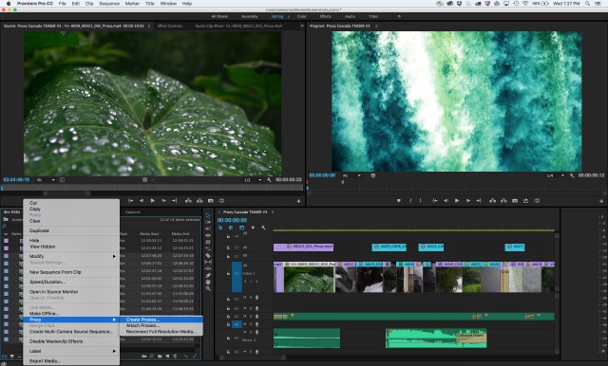Screen dimensions: 608x366
Task: Open Modify submenu arrow
Action: click(x=114, y=257)
